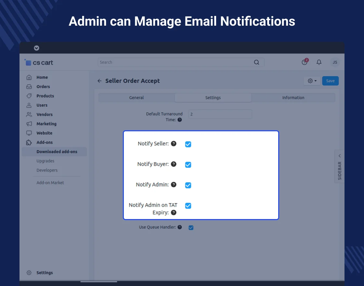Click the search magnifier icon
Viewport: 364px width, 286px height.
[256, 62]
